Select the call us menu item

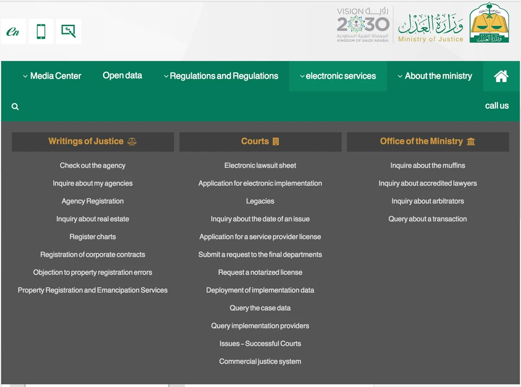point(497,106)
